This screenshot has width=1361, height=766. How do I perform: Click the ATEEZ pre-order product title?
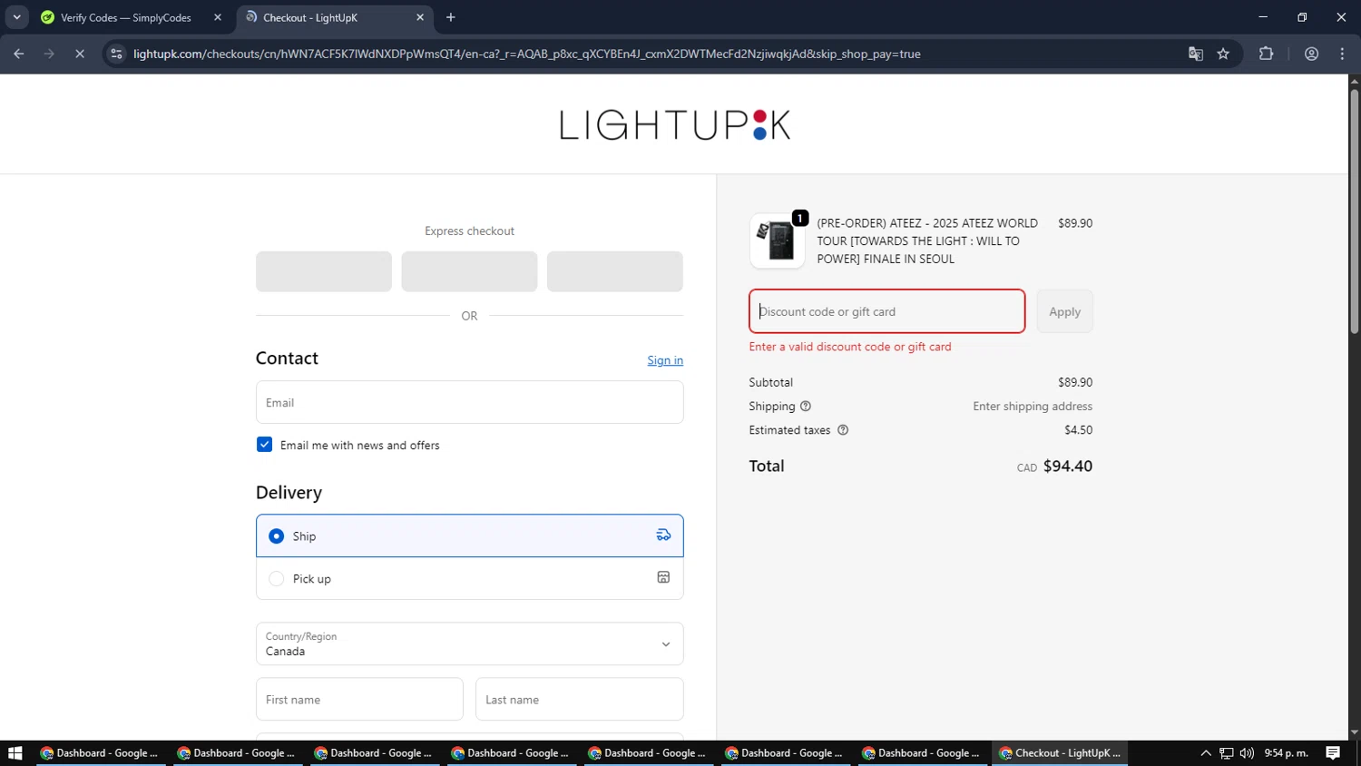(927, 241)
